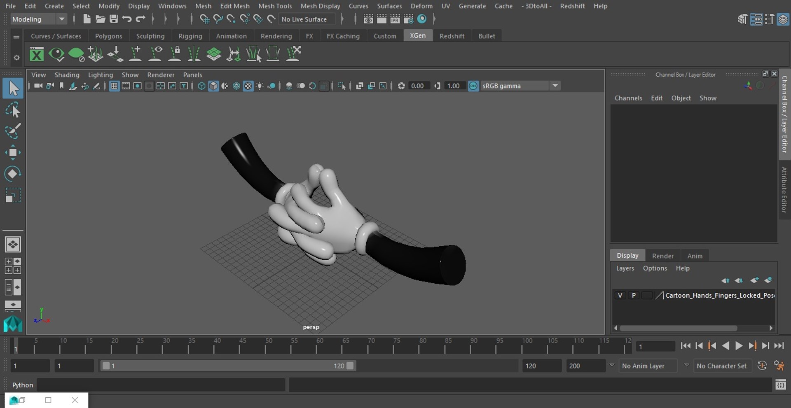Open the layer Options menu
Viewport: 791px width, 408px height.
[x=655, y=268]
